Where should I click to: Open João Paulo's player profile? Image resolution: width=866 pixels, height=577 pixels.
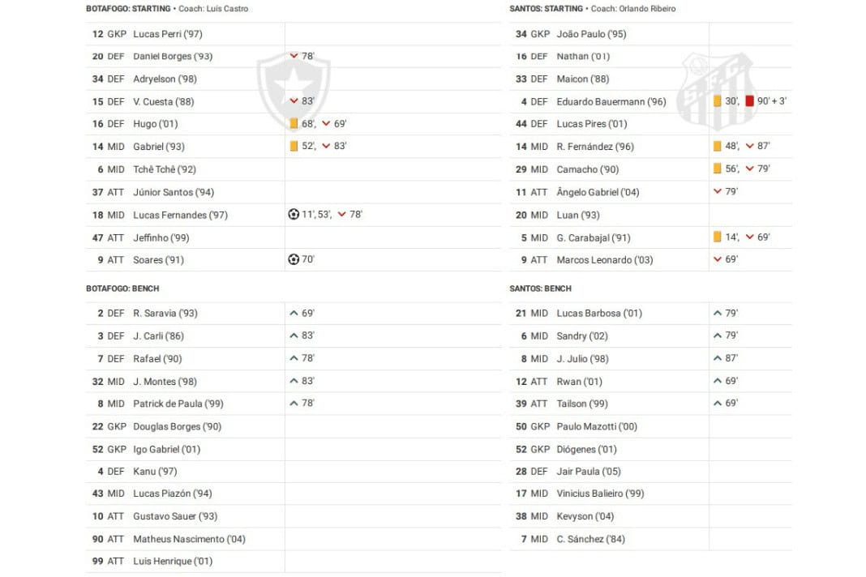pyautogui.click(x=591, y=34)
